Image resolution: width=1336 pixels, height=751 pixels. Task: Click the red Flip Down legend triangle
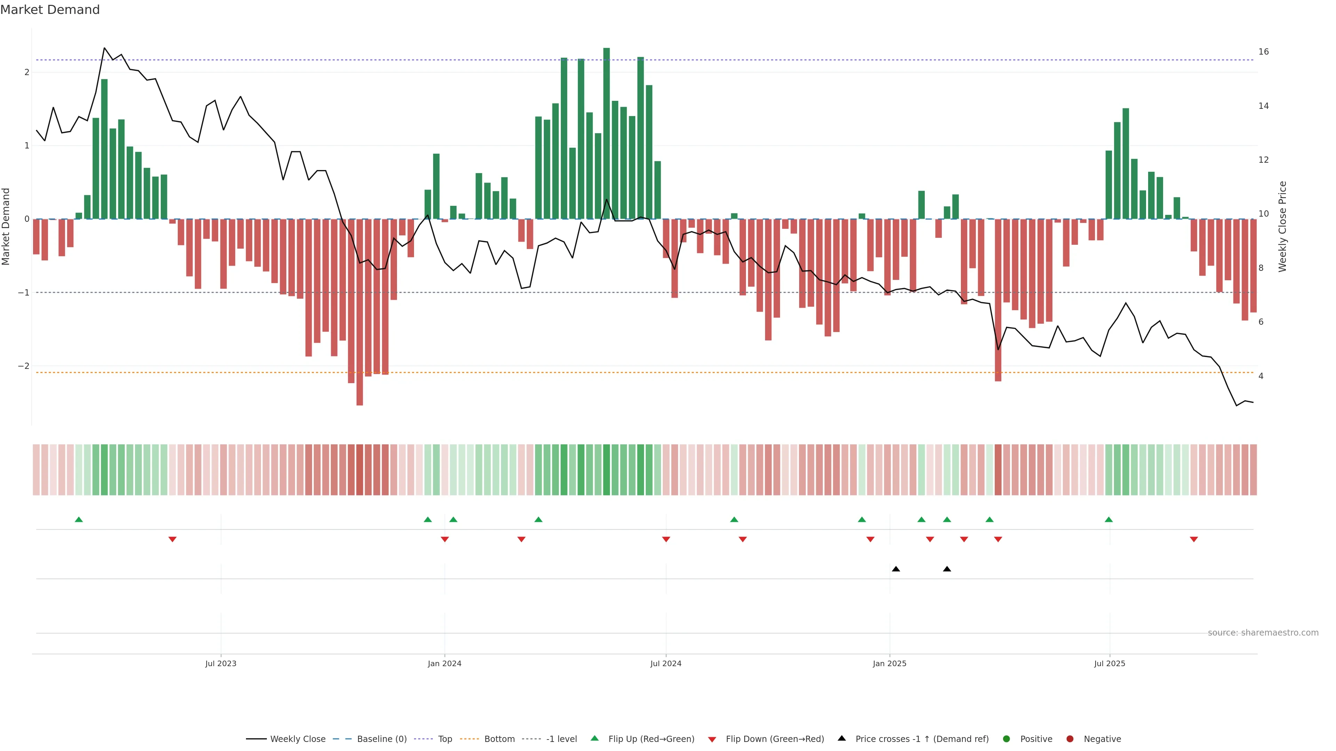[x=712, y=739]
